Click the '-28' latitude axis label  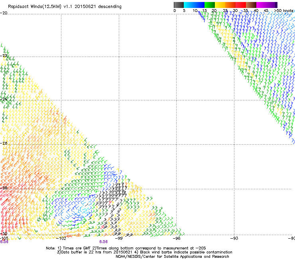(4, 188)
